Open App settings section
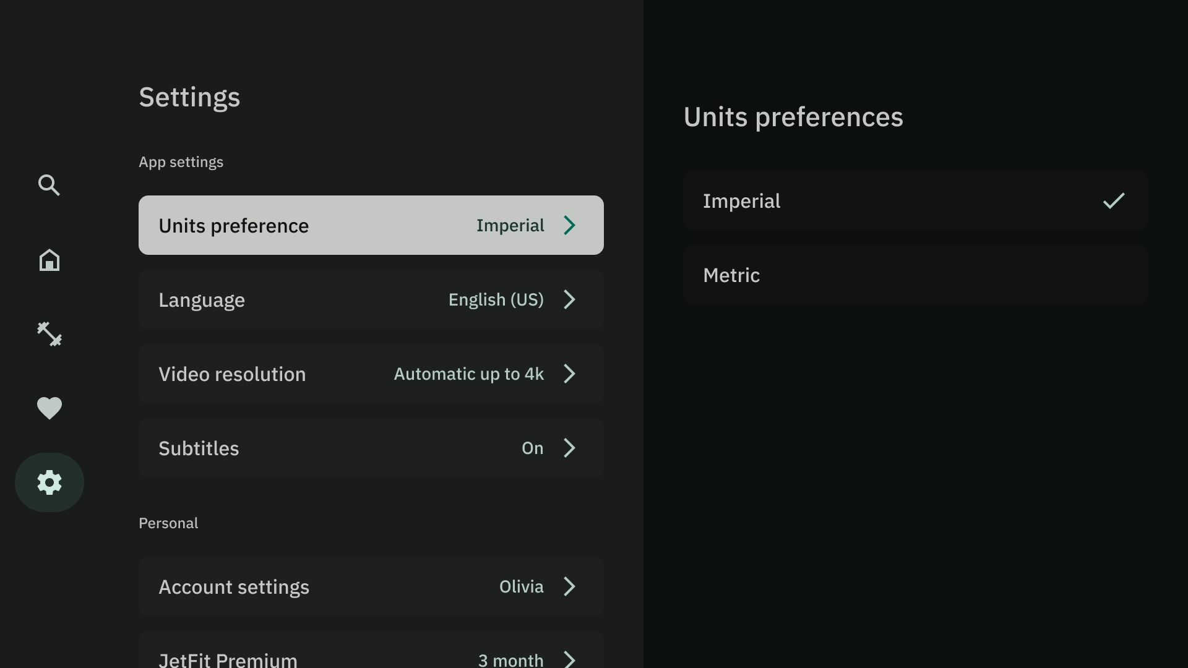 coord(181,161)
